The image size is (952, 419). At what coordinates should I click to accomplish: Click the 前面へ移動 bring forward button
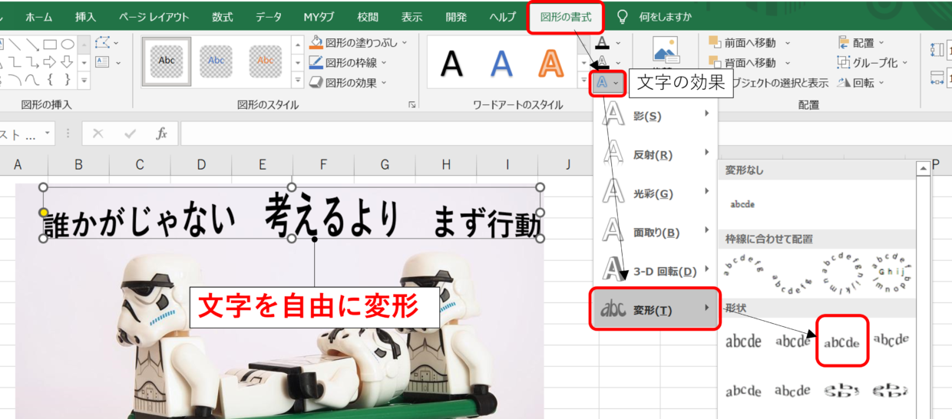pyautogui.click(x=742, y=43)
